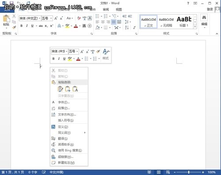Choose 使用 Bing 搜索 in context menu
This screenshot has height=175, width=221.
pyautogui.click(x=69, y=150)
